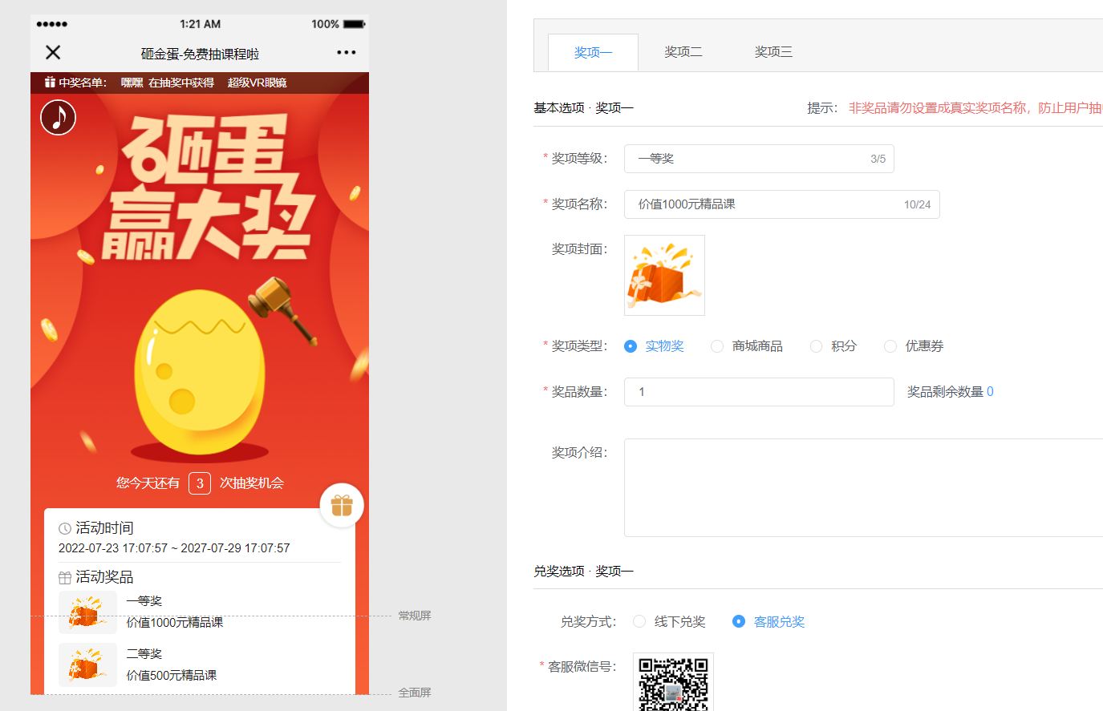The image size is (1103, 711).
Task: Click the 奖品数量 quantity field
Action: (759, 392)
